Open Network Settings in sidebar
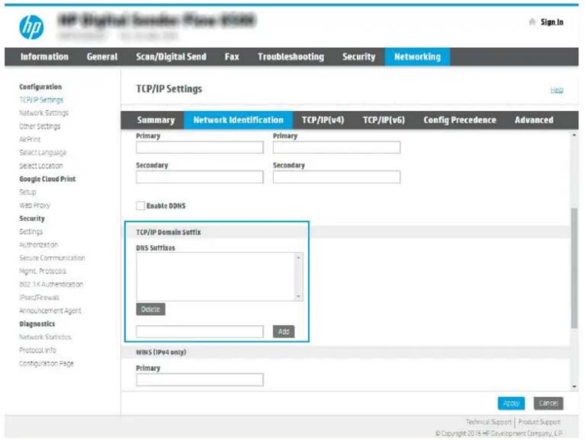 click(43, 113)
